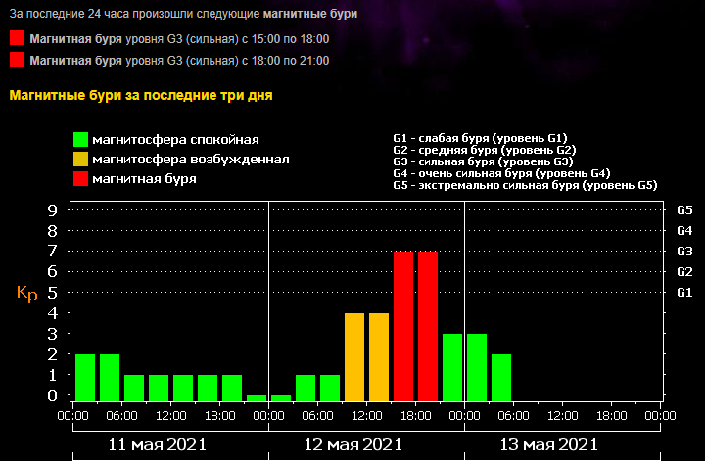Click the second red Kp 7 bar

[428, 326]
